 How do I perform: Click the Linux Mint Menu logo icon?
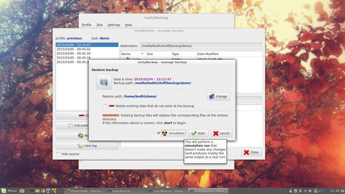pos(3,191)
